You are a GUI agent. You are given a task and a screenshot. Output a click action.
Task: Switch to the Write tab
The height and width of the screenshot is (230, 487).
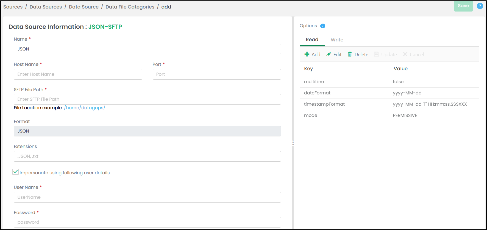[x=337, y=40]
